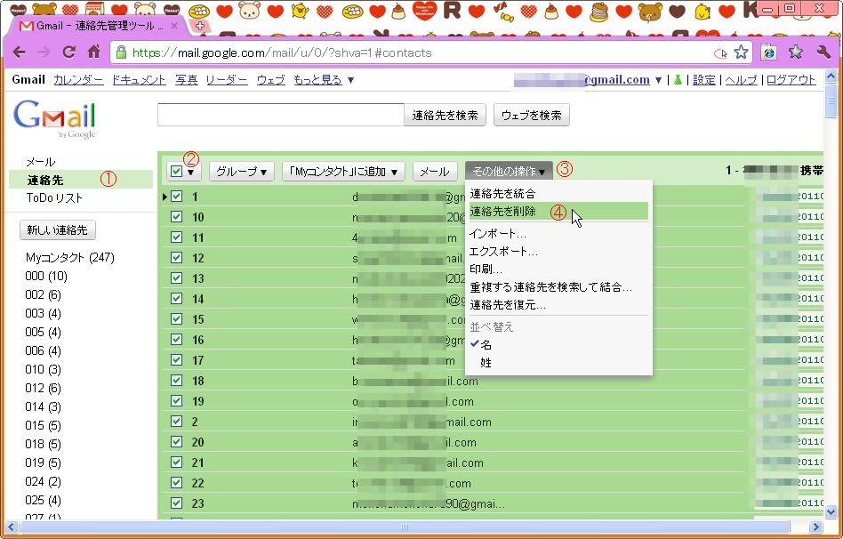Choose 連絡先を削除 from the menu
Image resolution: width=843 pixels, height=539 pixels.
coord(503,211)
